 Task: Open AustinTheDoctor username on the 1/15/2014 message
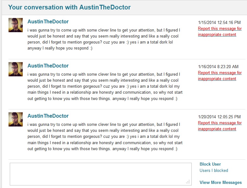48,21
